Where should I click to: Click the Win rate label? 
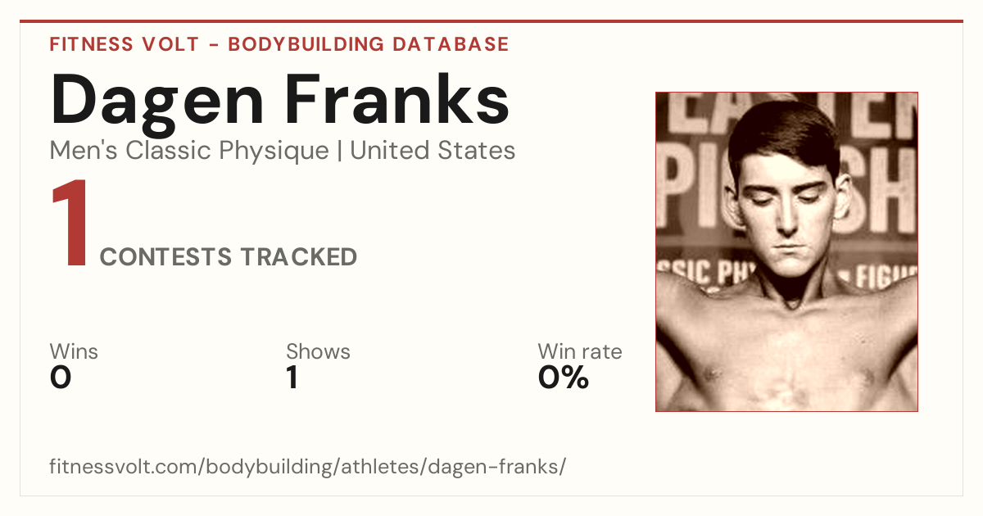tap(580, 351)
